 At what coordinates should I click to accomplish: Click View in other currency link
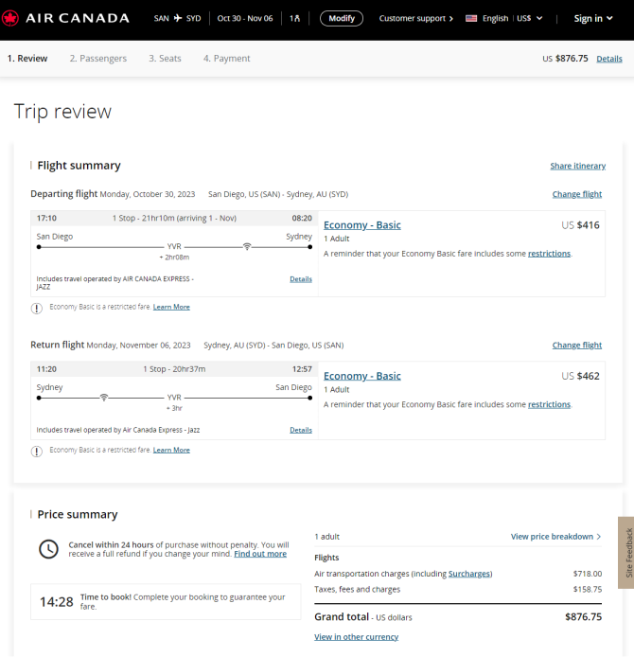pos(357,637)
